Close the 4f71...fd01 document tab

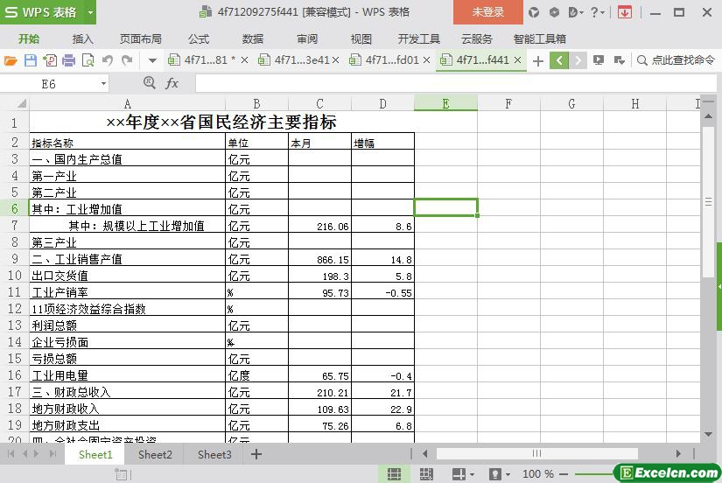pos(426,59)
